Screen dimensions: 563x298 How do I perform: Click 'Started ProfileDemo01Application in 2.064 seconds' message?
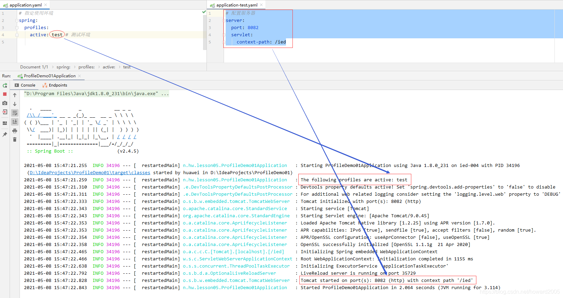tap(401, 288)
